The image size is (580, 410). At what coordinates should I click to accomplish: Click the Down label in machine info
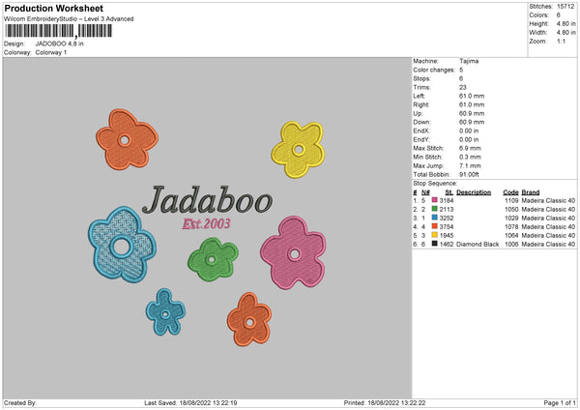click(x=422, y=122)
